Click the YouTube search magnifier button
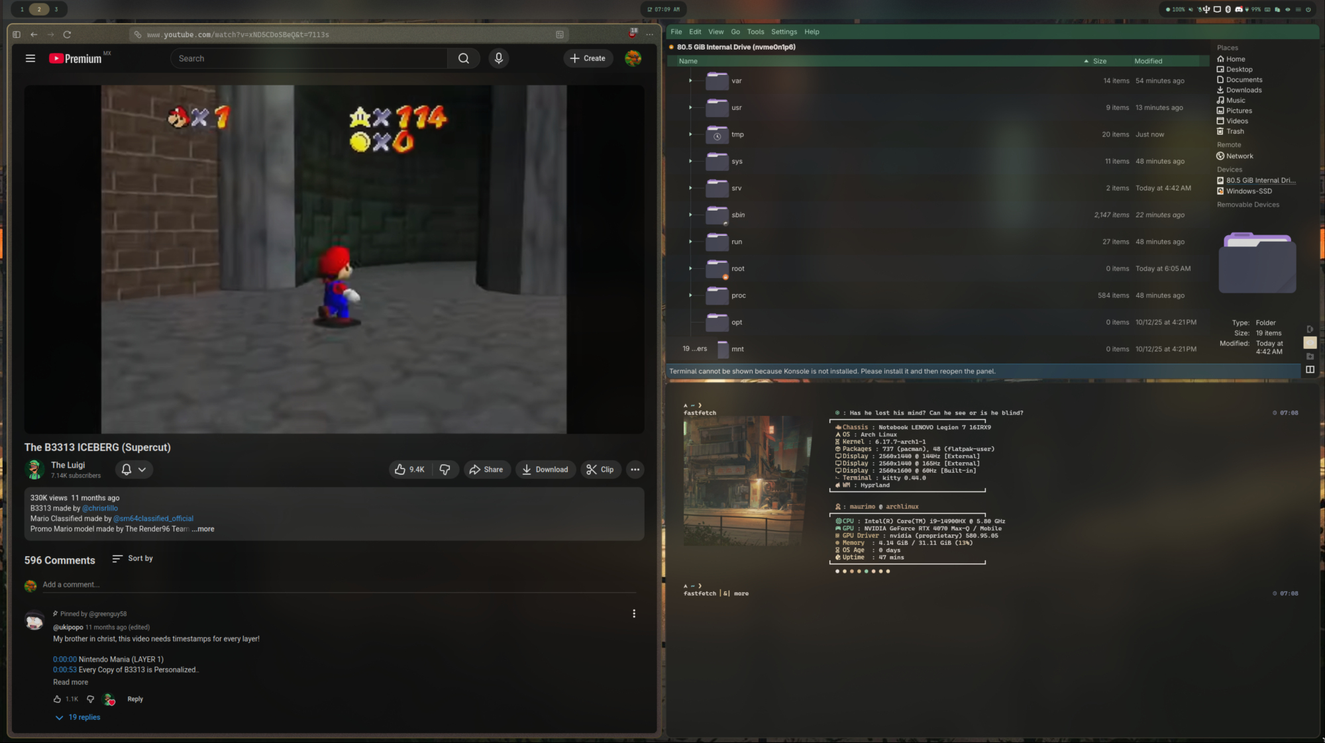The width and height of the screenshot is (1325, 743). click(464, 58)
